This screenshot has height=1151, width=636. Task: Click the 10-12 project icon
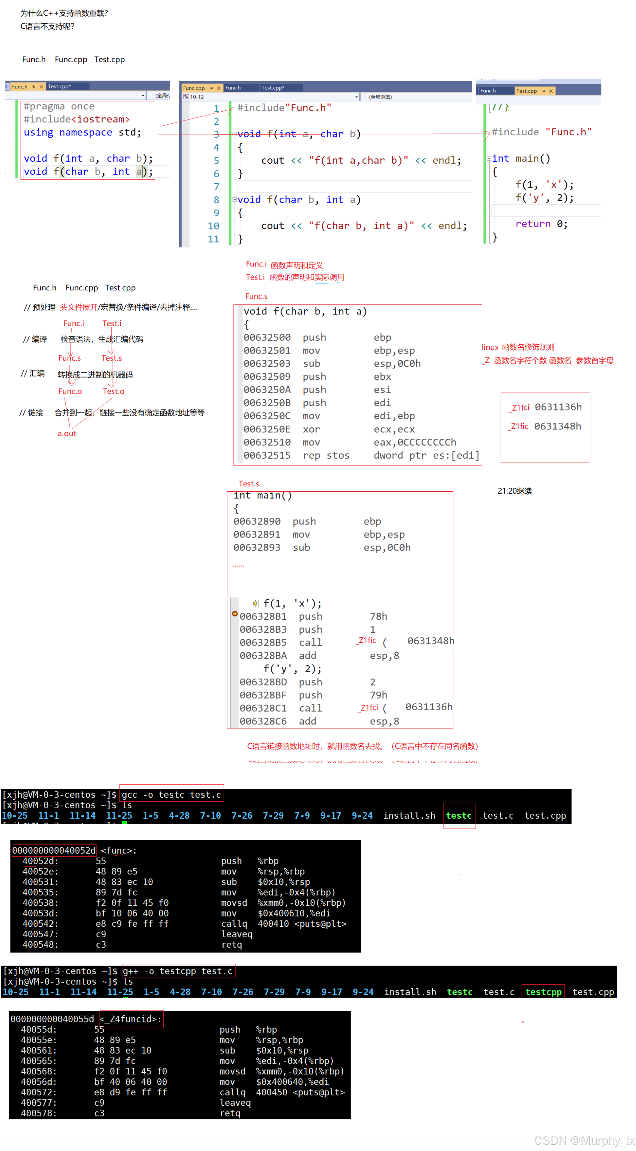pos(186,96)
